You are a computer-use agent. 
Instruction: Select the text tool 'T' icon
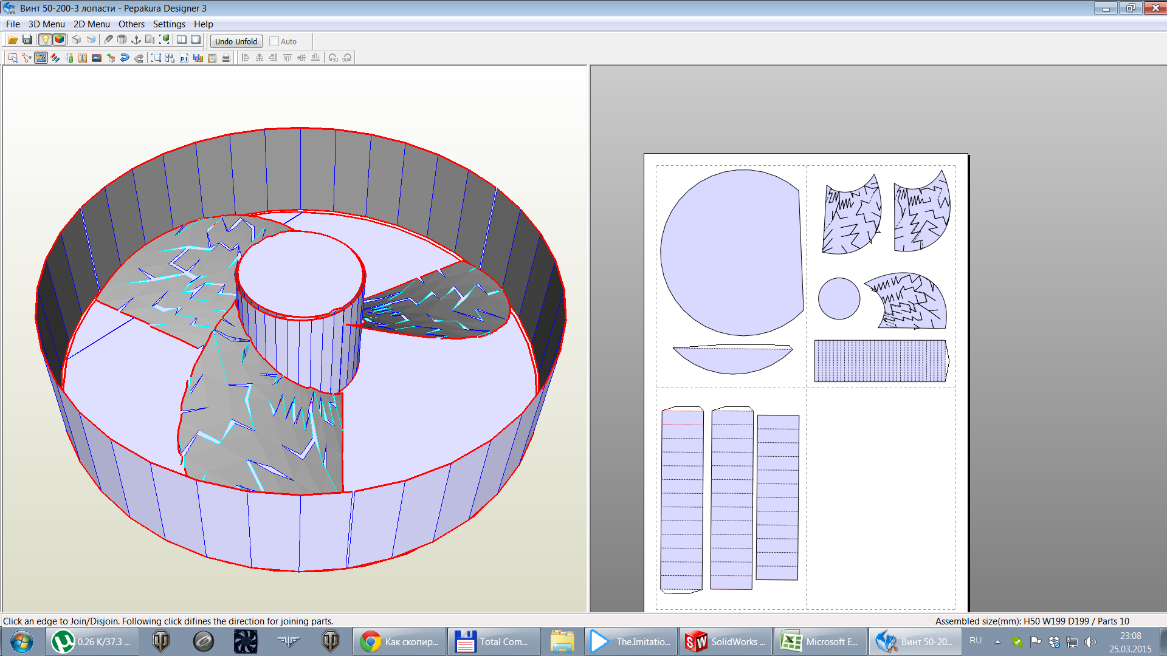pyautogui.click(x=83, y=58)
